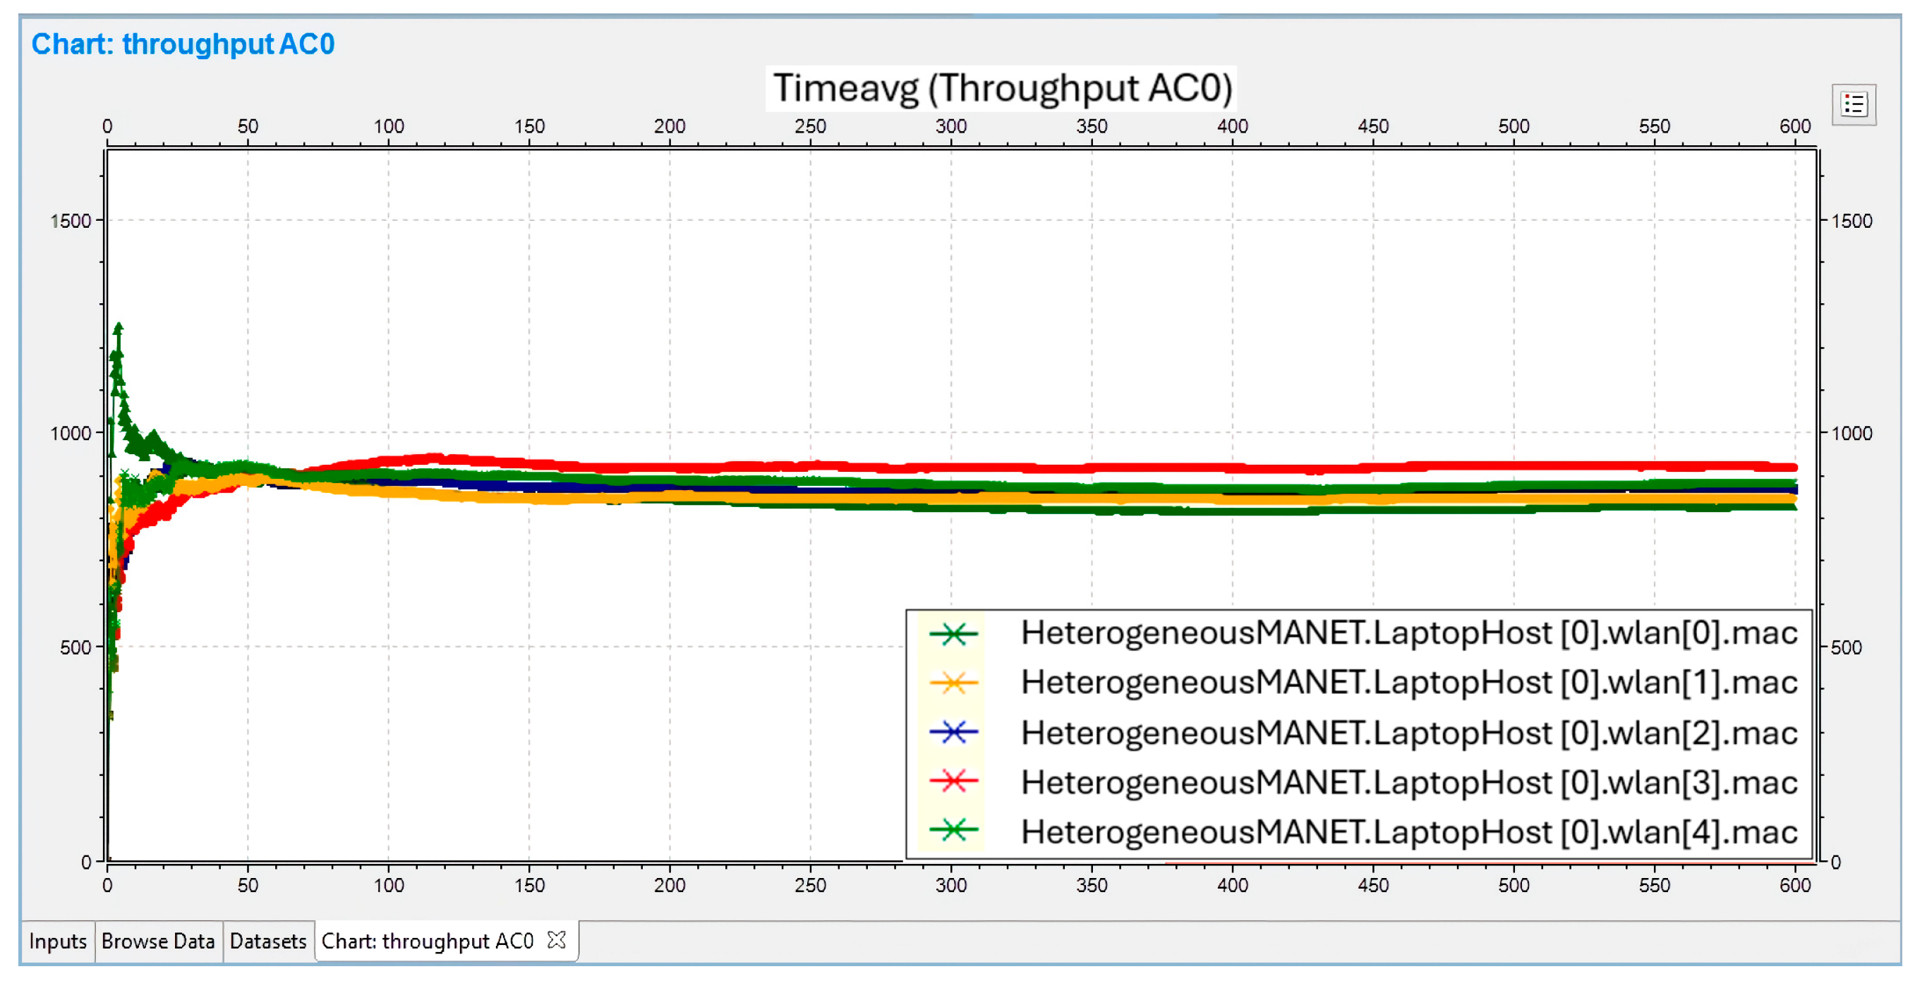Click the wlan[0] green legend marker icon

click(953, 634)
